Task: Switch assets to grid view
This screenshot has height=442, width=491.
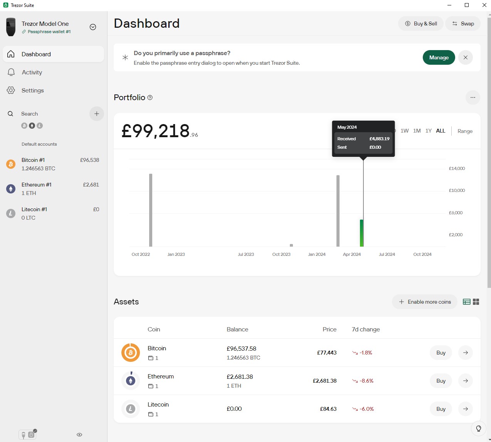Action: [476, 302]
